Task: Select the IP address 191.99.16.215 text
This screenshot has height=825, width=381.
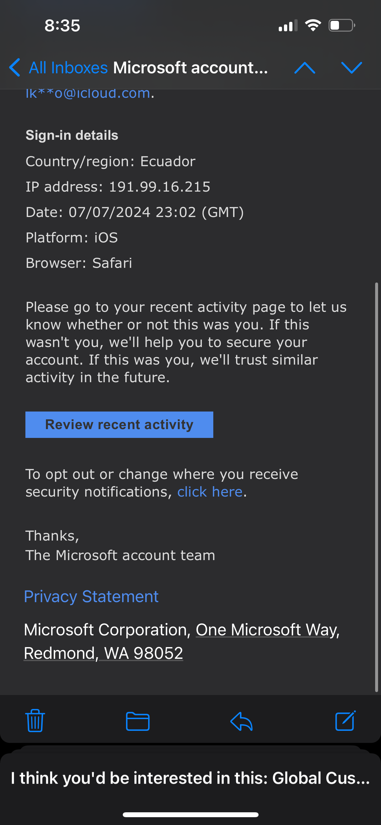Action: click(x=160, y=187)
